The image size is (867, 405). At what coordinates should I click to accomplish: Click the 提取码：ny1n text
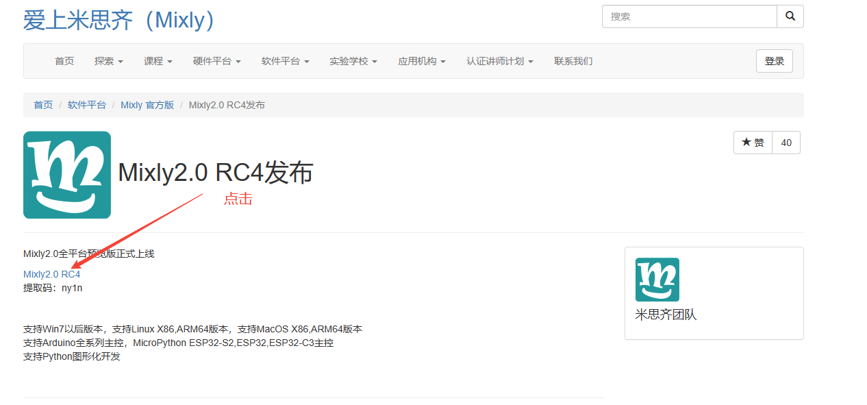53,288
